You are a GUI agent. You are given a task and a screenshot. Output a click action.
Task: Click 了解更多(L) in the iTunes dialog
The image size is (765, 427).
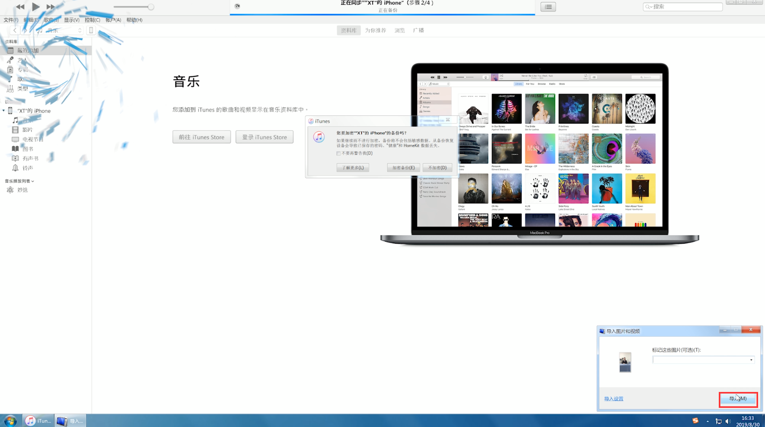click(352, 167)
